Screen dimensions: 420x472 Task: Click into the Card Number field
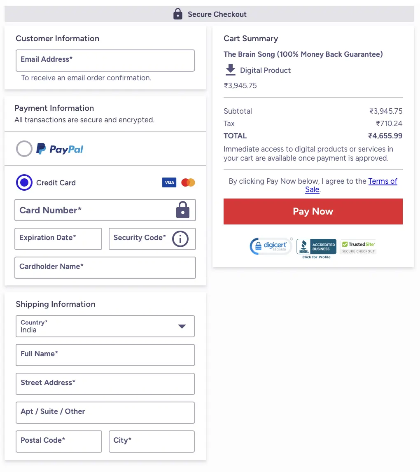(95, 210)
